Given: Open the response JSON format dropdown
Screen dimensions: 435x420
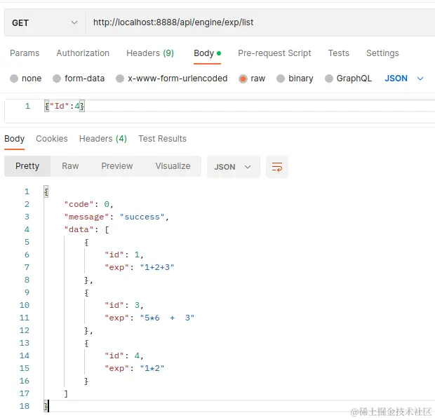Looking at the screenshot, I should pyautogui.click(x=233, y=167).
